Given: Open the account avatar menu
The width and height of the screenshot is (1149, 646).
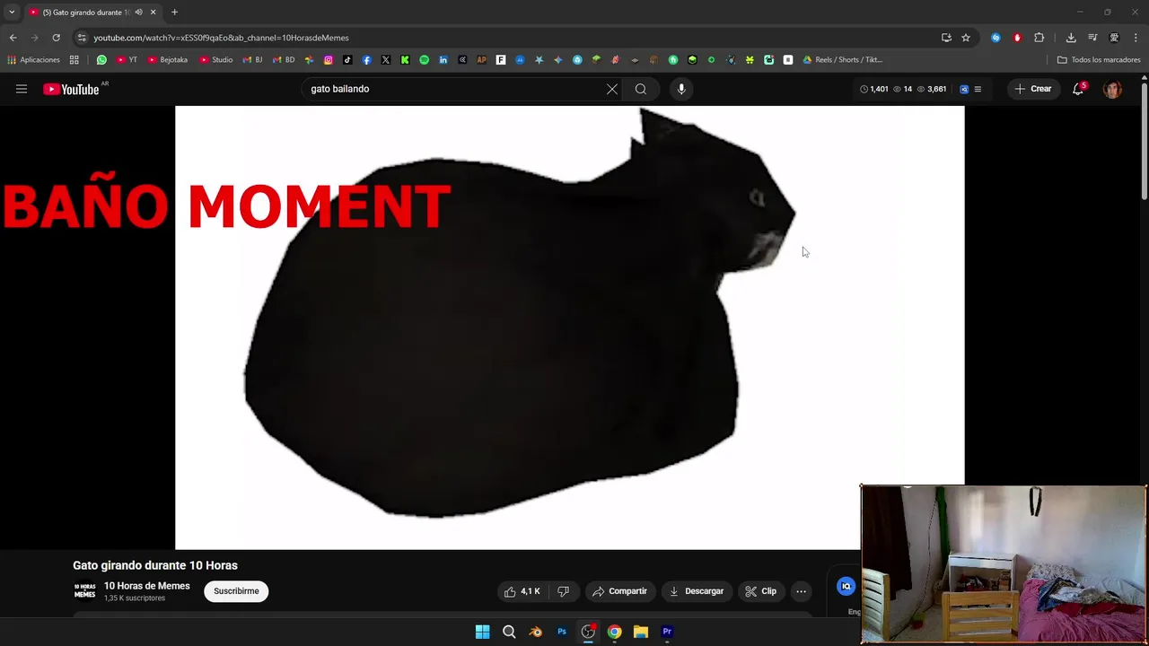Looking at the screenshot, I should 1112,89.
